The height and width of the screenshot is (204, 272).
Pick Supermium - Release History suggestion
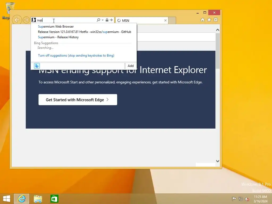[x=84, y=37]
